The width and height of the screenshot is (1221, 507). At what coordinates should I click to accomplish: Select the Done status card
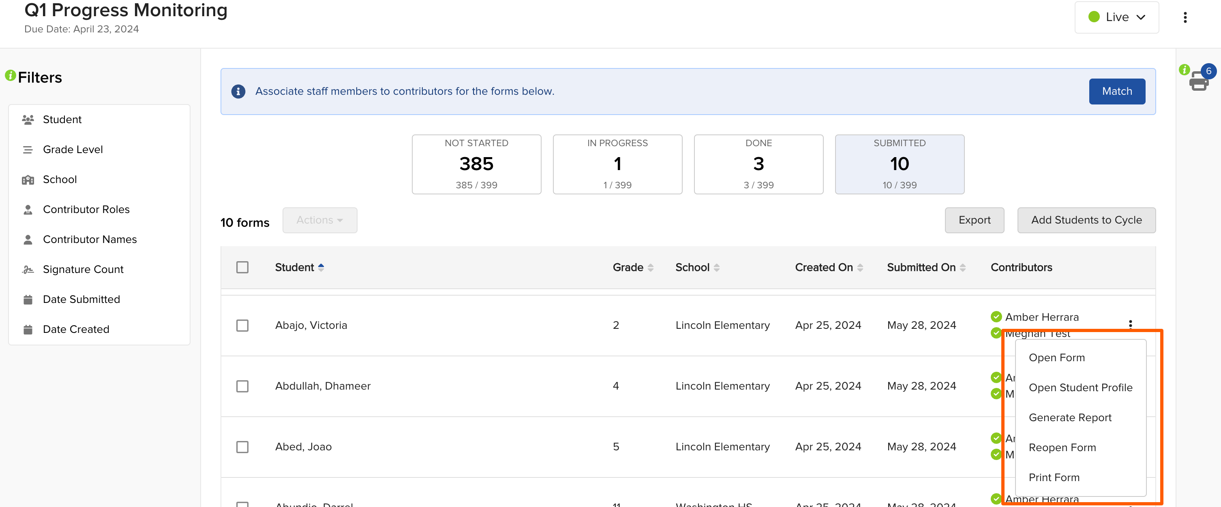click(x=758, y=164)
